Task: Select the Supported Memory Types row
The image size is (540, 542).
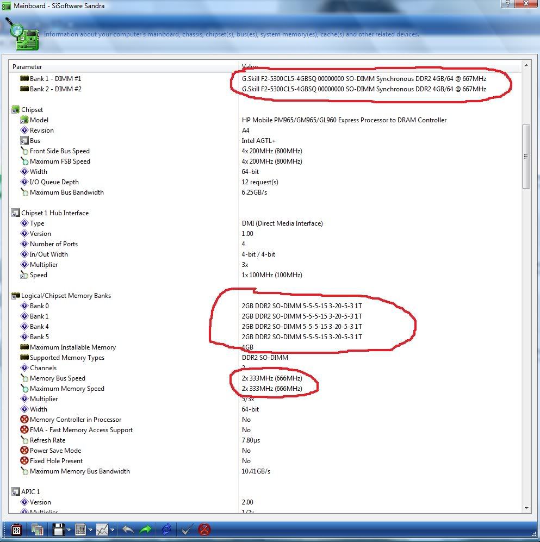Action: point(264,357)
